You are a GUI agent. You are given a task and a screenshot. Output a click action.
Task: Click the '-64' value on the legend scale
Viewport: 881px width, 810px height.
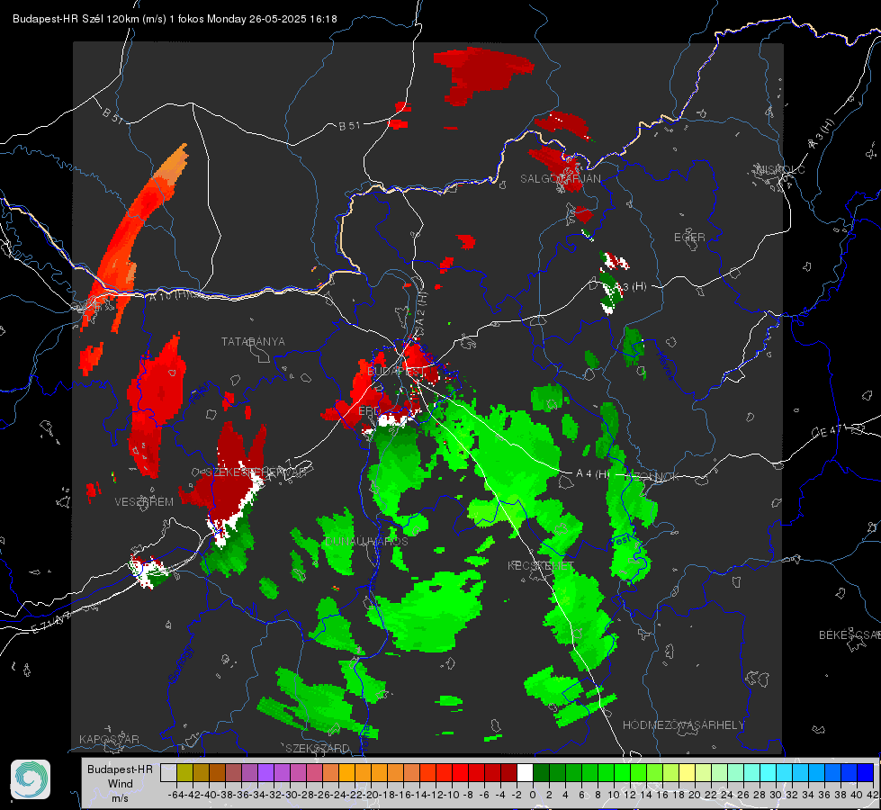pos(175,795)
